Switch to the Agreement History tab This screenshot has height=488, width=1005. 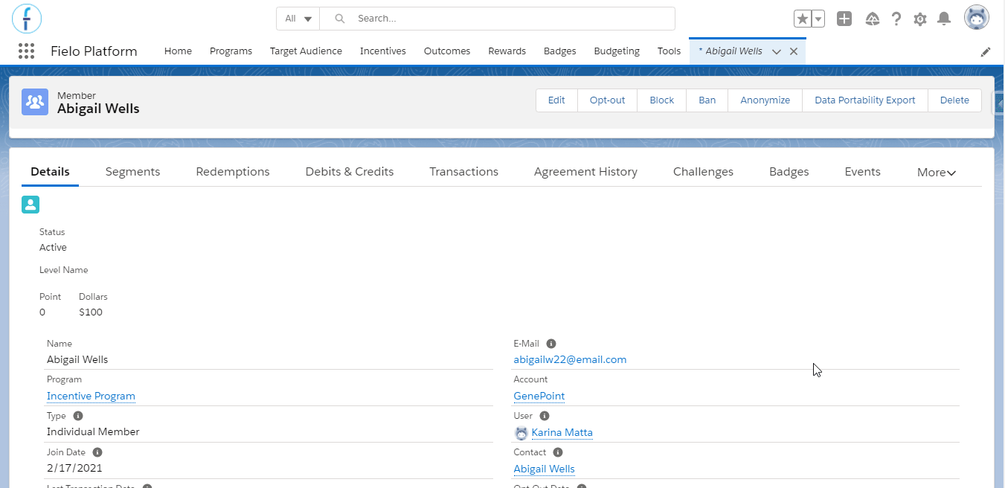[x=585, y=172]
